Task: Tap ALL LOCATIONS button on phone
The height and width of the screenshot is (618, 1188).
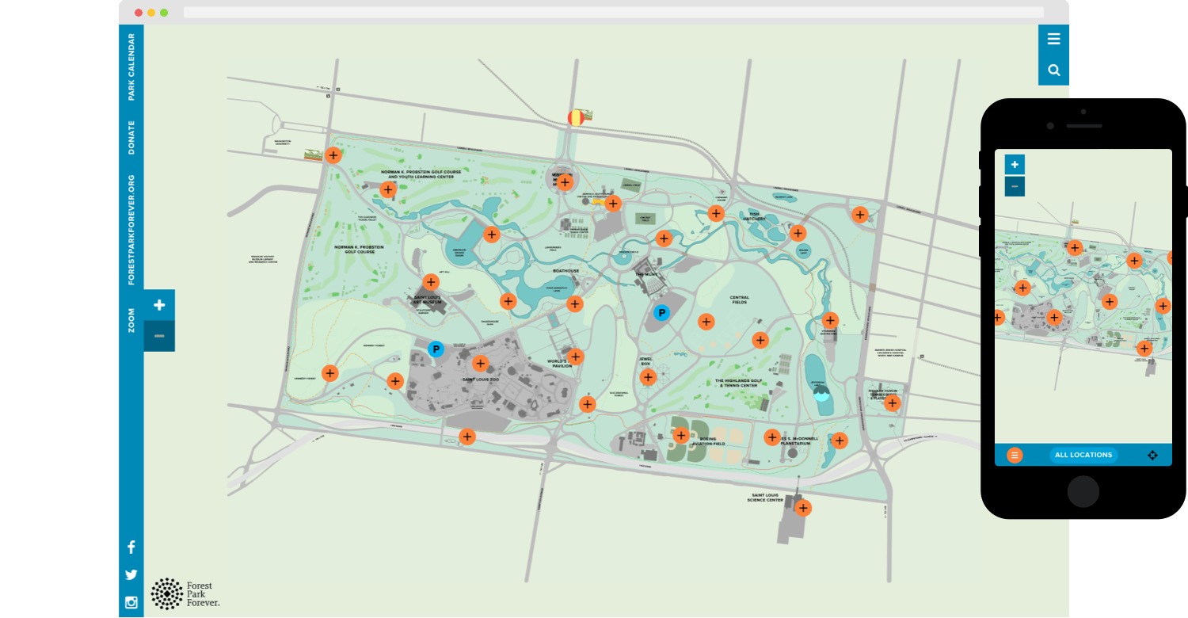Action: pyautogui.click(x=1083, y=455)
